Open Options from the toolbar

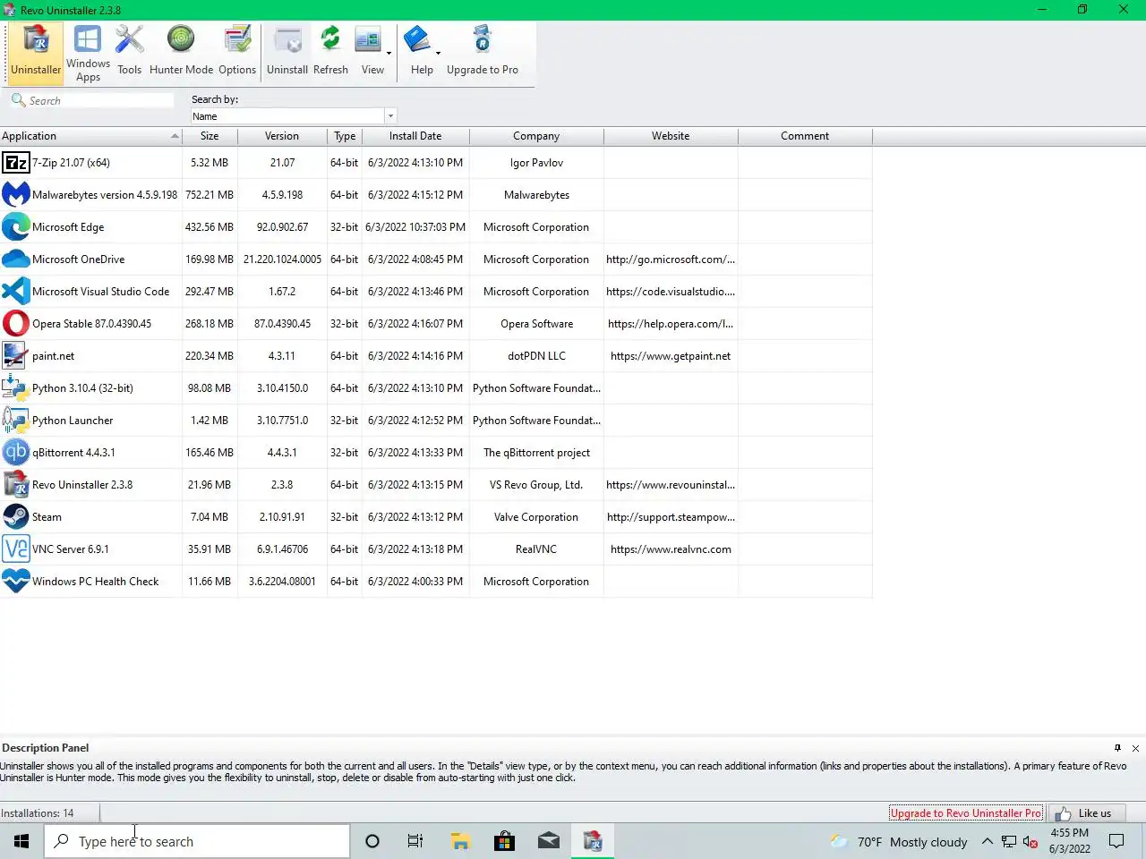click(237, 53)
